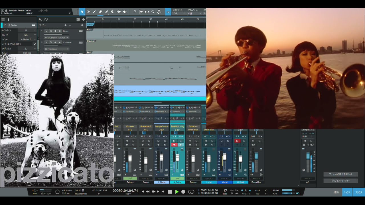Record-arm the Clavinet track
Image resolution: width=365 pixels, height=205 pixels.
[x=55, y=42]
